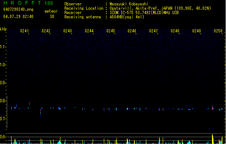This screenshot has height=144, width=226.
Task: Click the tallest yellow peak in bottom graph
Action: click(212, 139)
